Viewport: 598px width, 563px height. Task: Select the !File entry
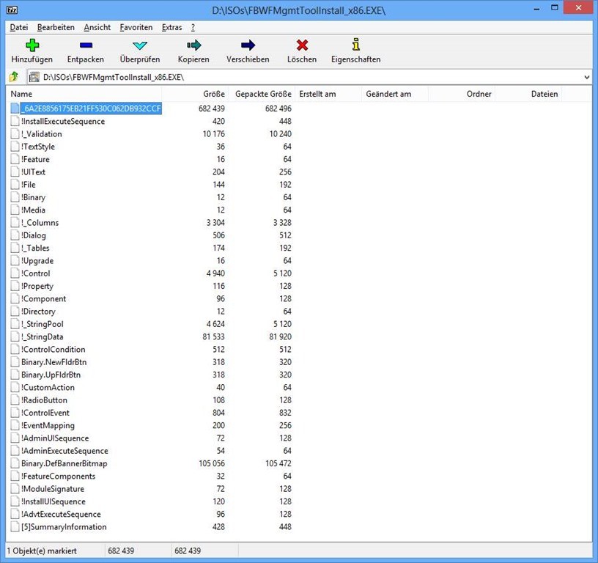tap(29, 185)
